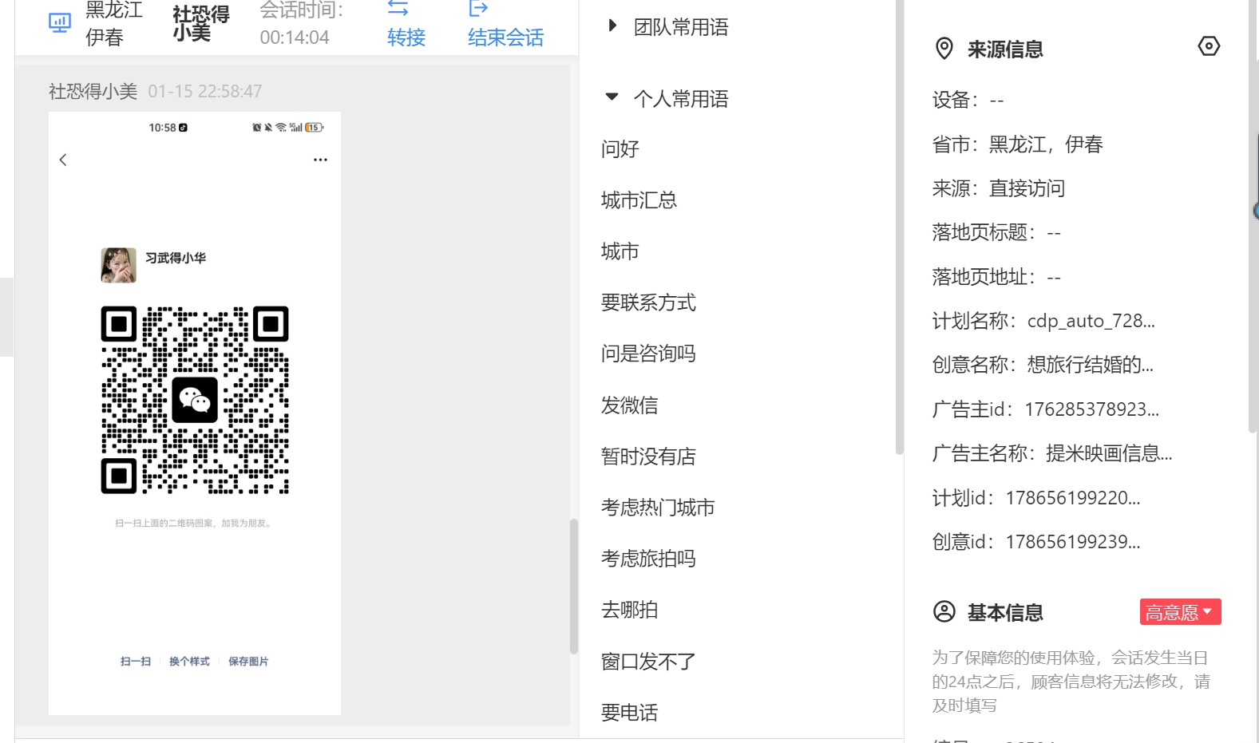Screen dimensions: 1259x743
Task: Open the hexagon settings icon in 来源信息
Action: pos(1209,46)
